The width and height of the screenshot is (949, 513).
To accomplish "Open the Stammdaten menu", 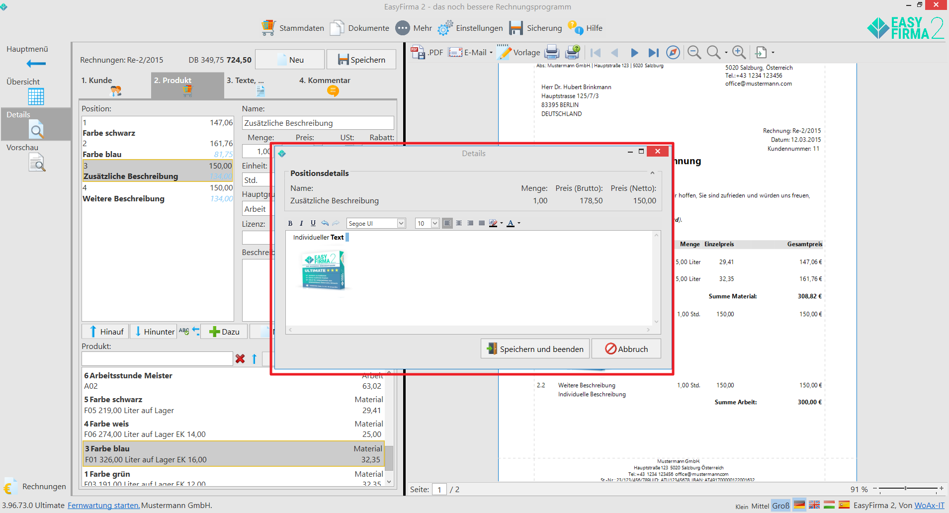I will coord(293,28).
